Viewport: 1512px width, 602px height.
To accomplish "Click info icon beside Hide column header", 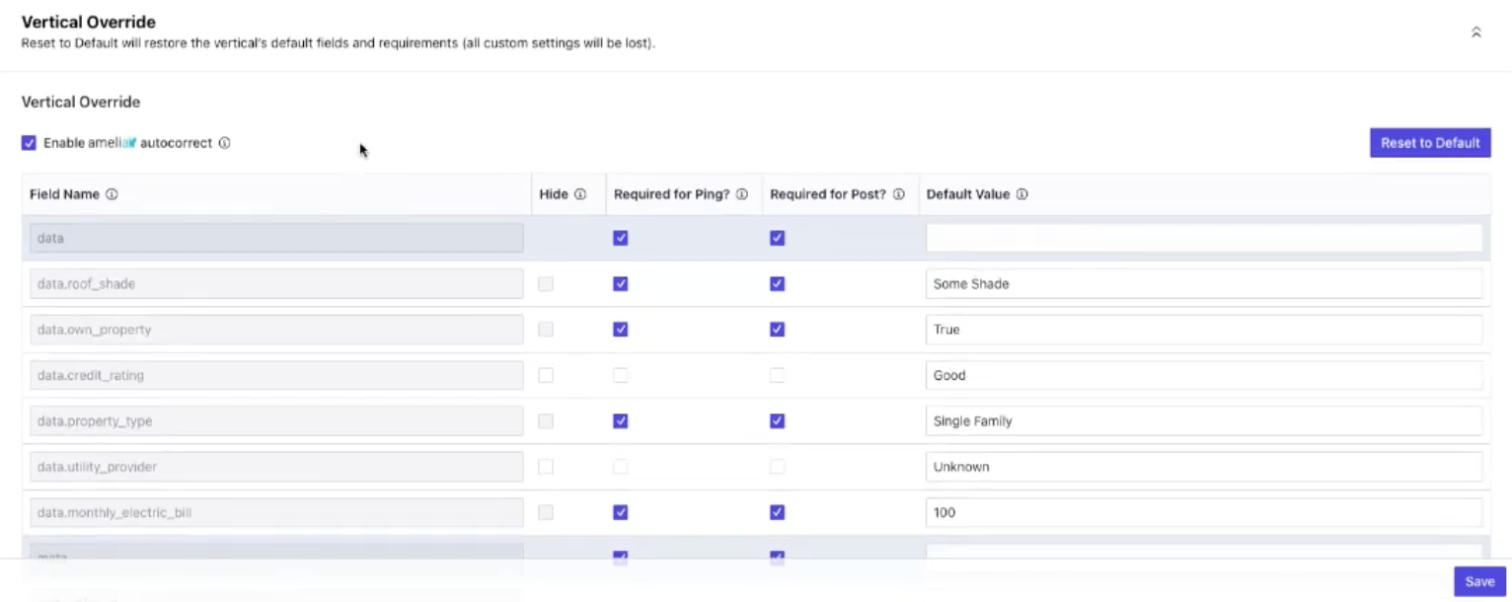I will point(580,194).
